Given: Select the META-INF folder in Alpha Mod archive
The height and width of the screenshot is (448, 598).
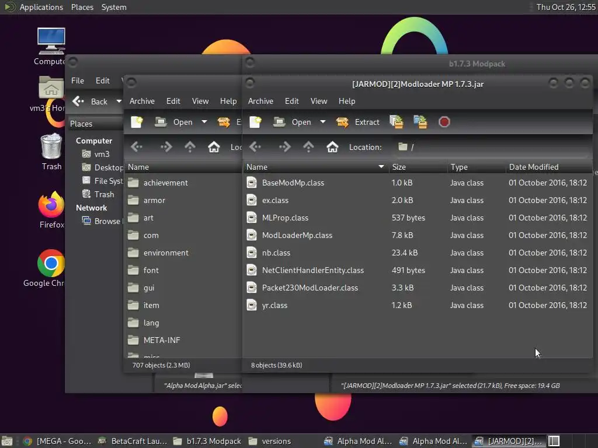Looking at the screenshot, I should 183,340.
